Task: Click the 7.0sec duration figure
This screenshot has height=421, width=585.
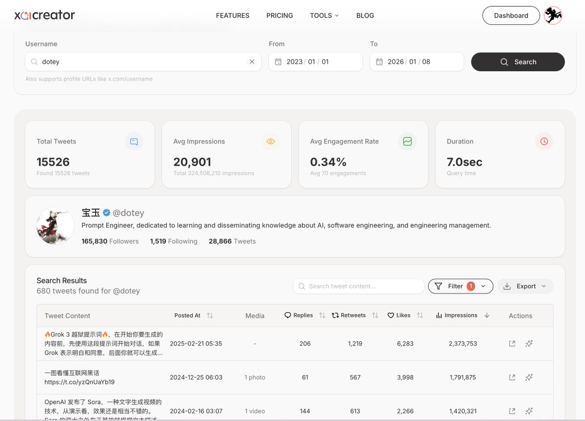Action: [464, 162]
